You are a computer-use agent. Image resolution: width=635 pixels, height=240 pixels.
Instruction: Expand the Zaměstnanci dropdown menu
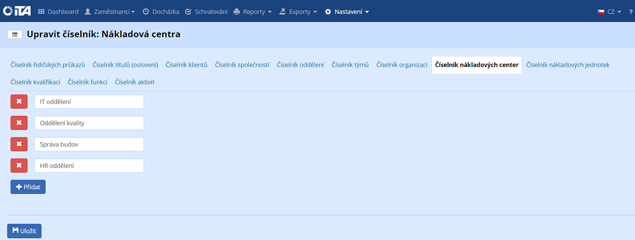pyautogui.click(x=110, y=12)
